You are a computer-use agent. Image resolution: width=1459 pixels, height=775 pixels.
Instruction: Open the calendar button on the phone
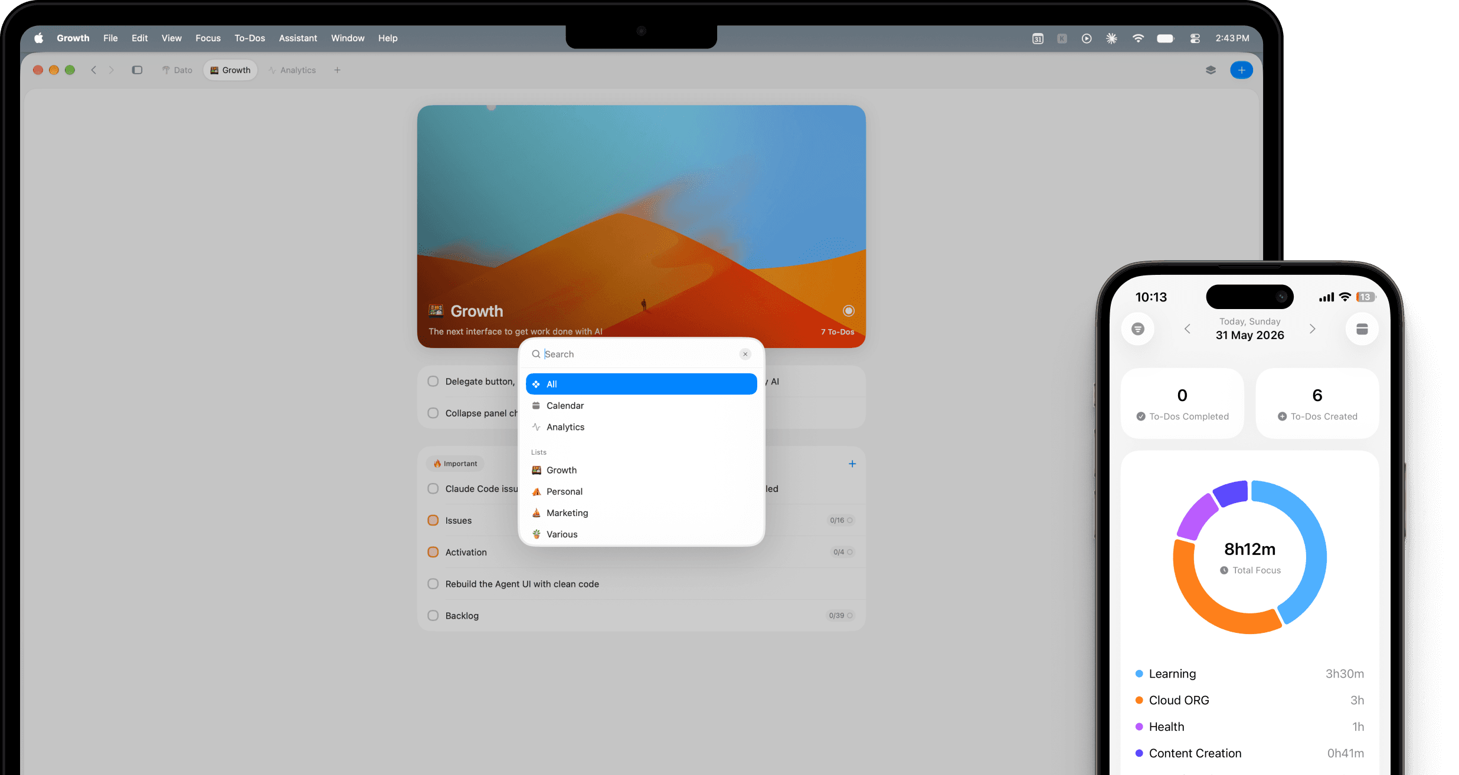click(x=1362, y=329)
